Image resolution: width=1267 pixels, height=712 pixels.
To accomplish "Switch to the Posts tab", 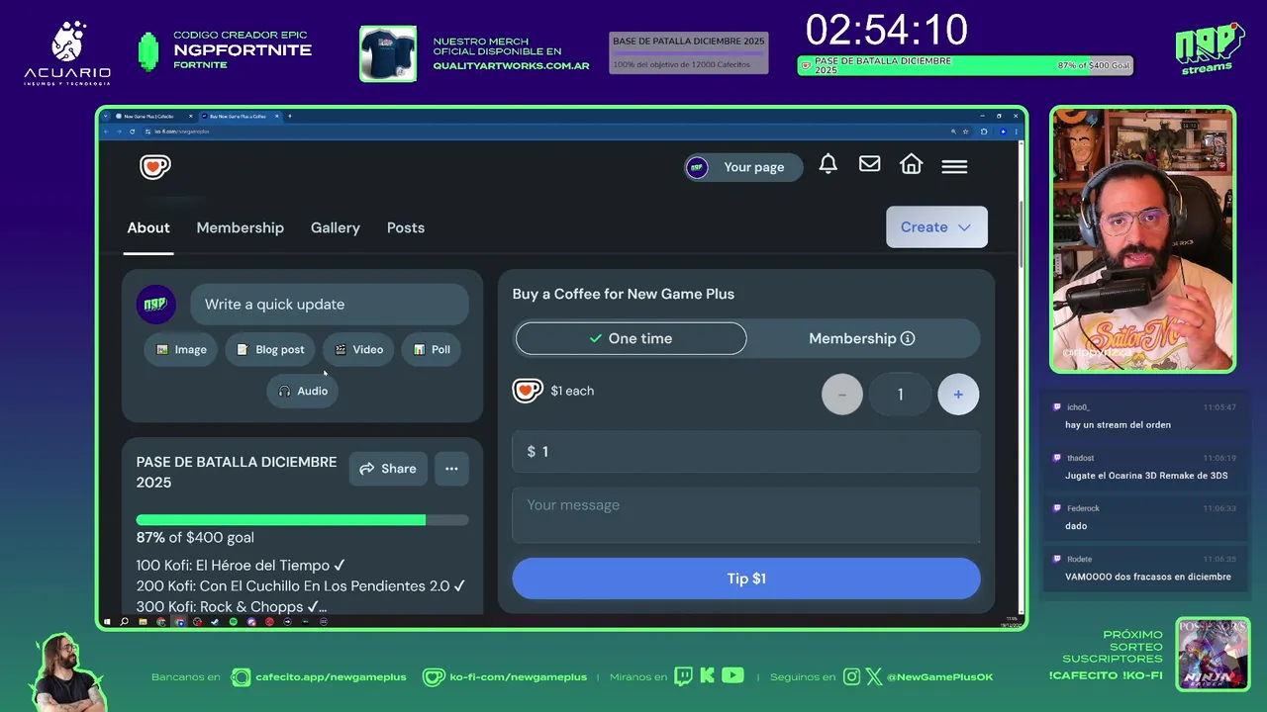I will pos(406,227).
